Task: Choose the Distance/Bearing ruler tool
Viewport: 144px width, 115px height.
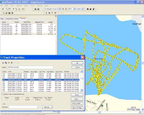Action: [x=23, y=9]
